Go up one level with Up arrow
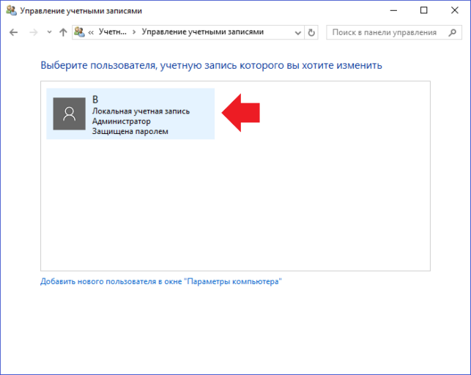 tap(63, 32)
